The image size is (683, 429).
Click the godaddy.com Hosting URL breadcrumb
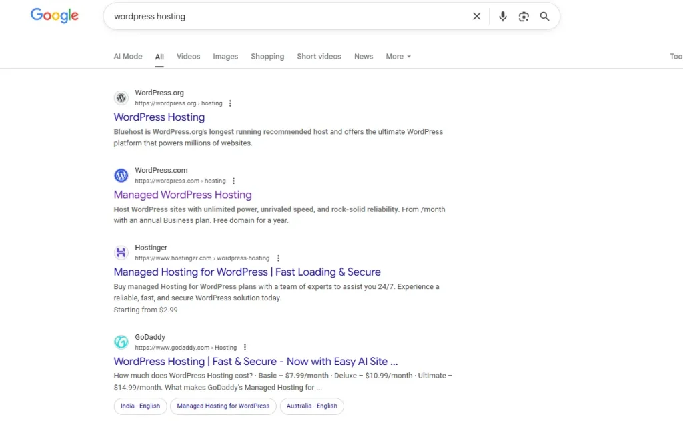[186, 348]
